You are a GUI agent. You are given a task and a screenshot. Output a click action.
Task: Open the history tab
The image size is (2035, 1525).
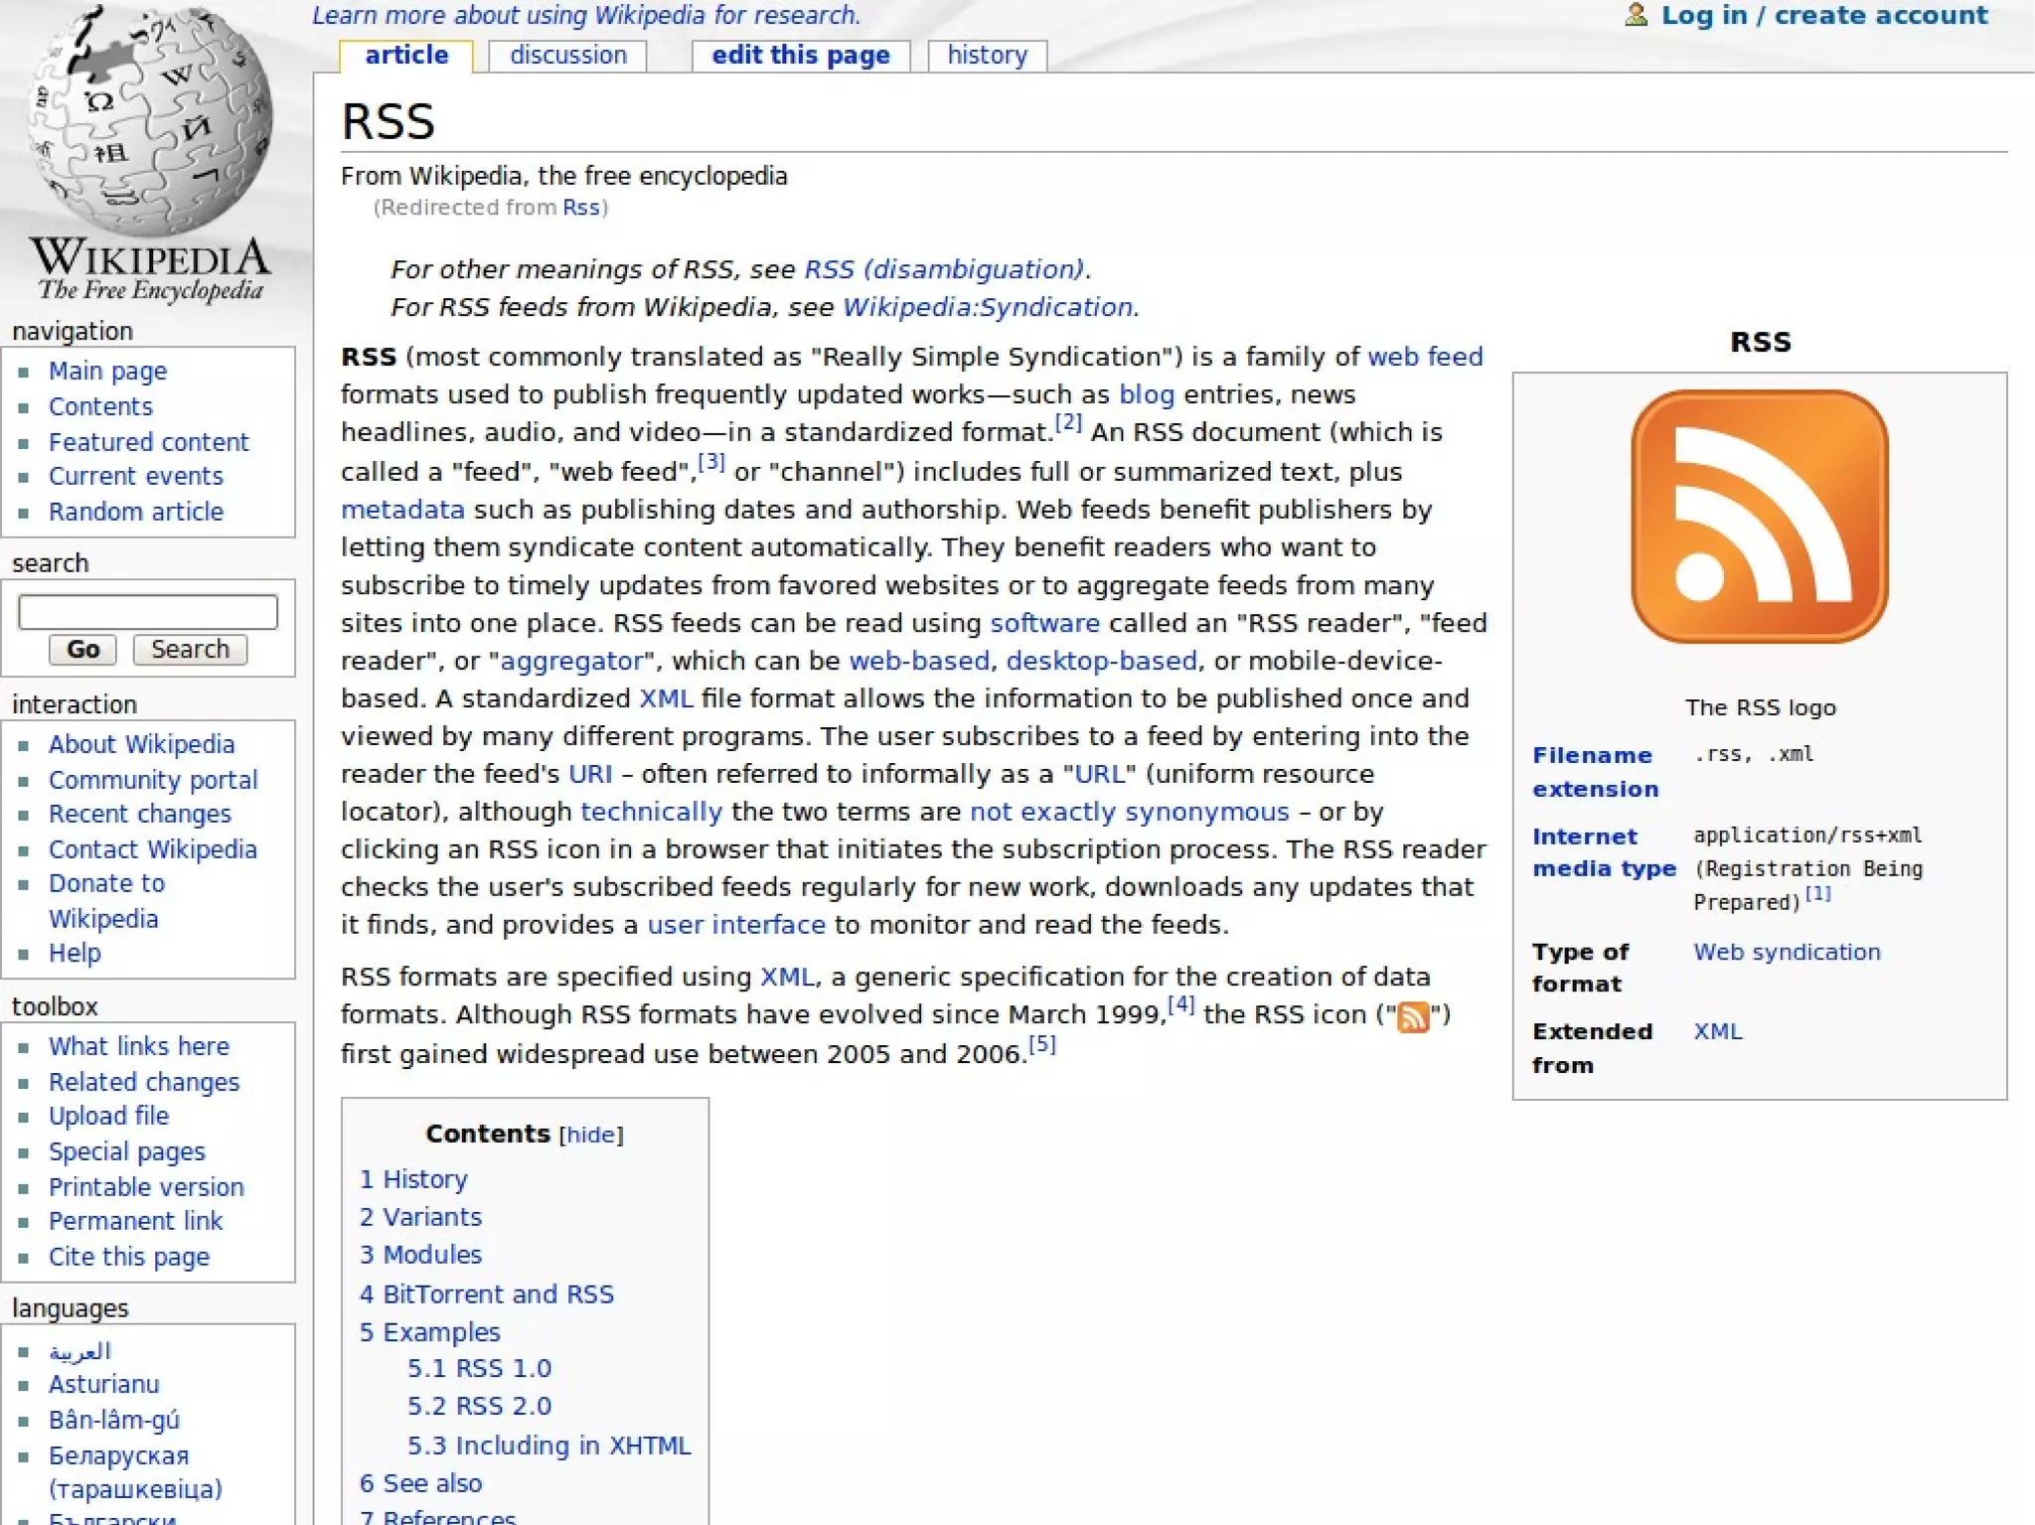click(986, 56)
